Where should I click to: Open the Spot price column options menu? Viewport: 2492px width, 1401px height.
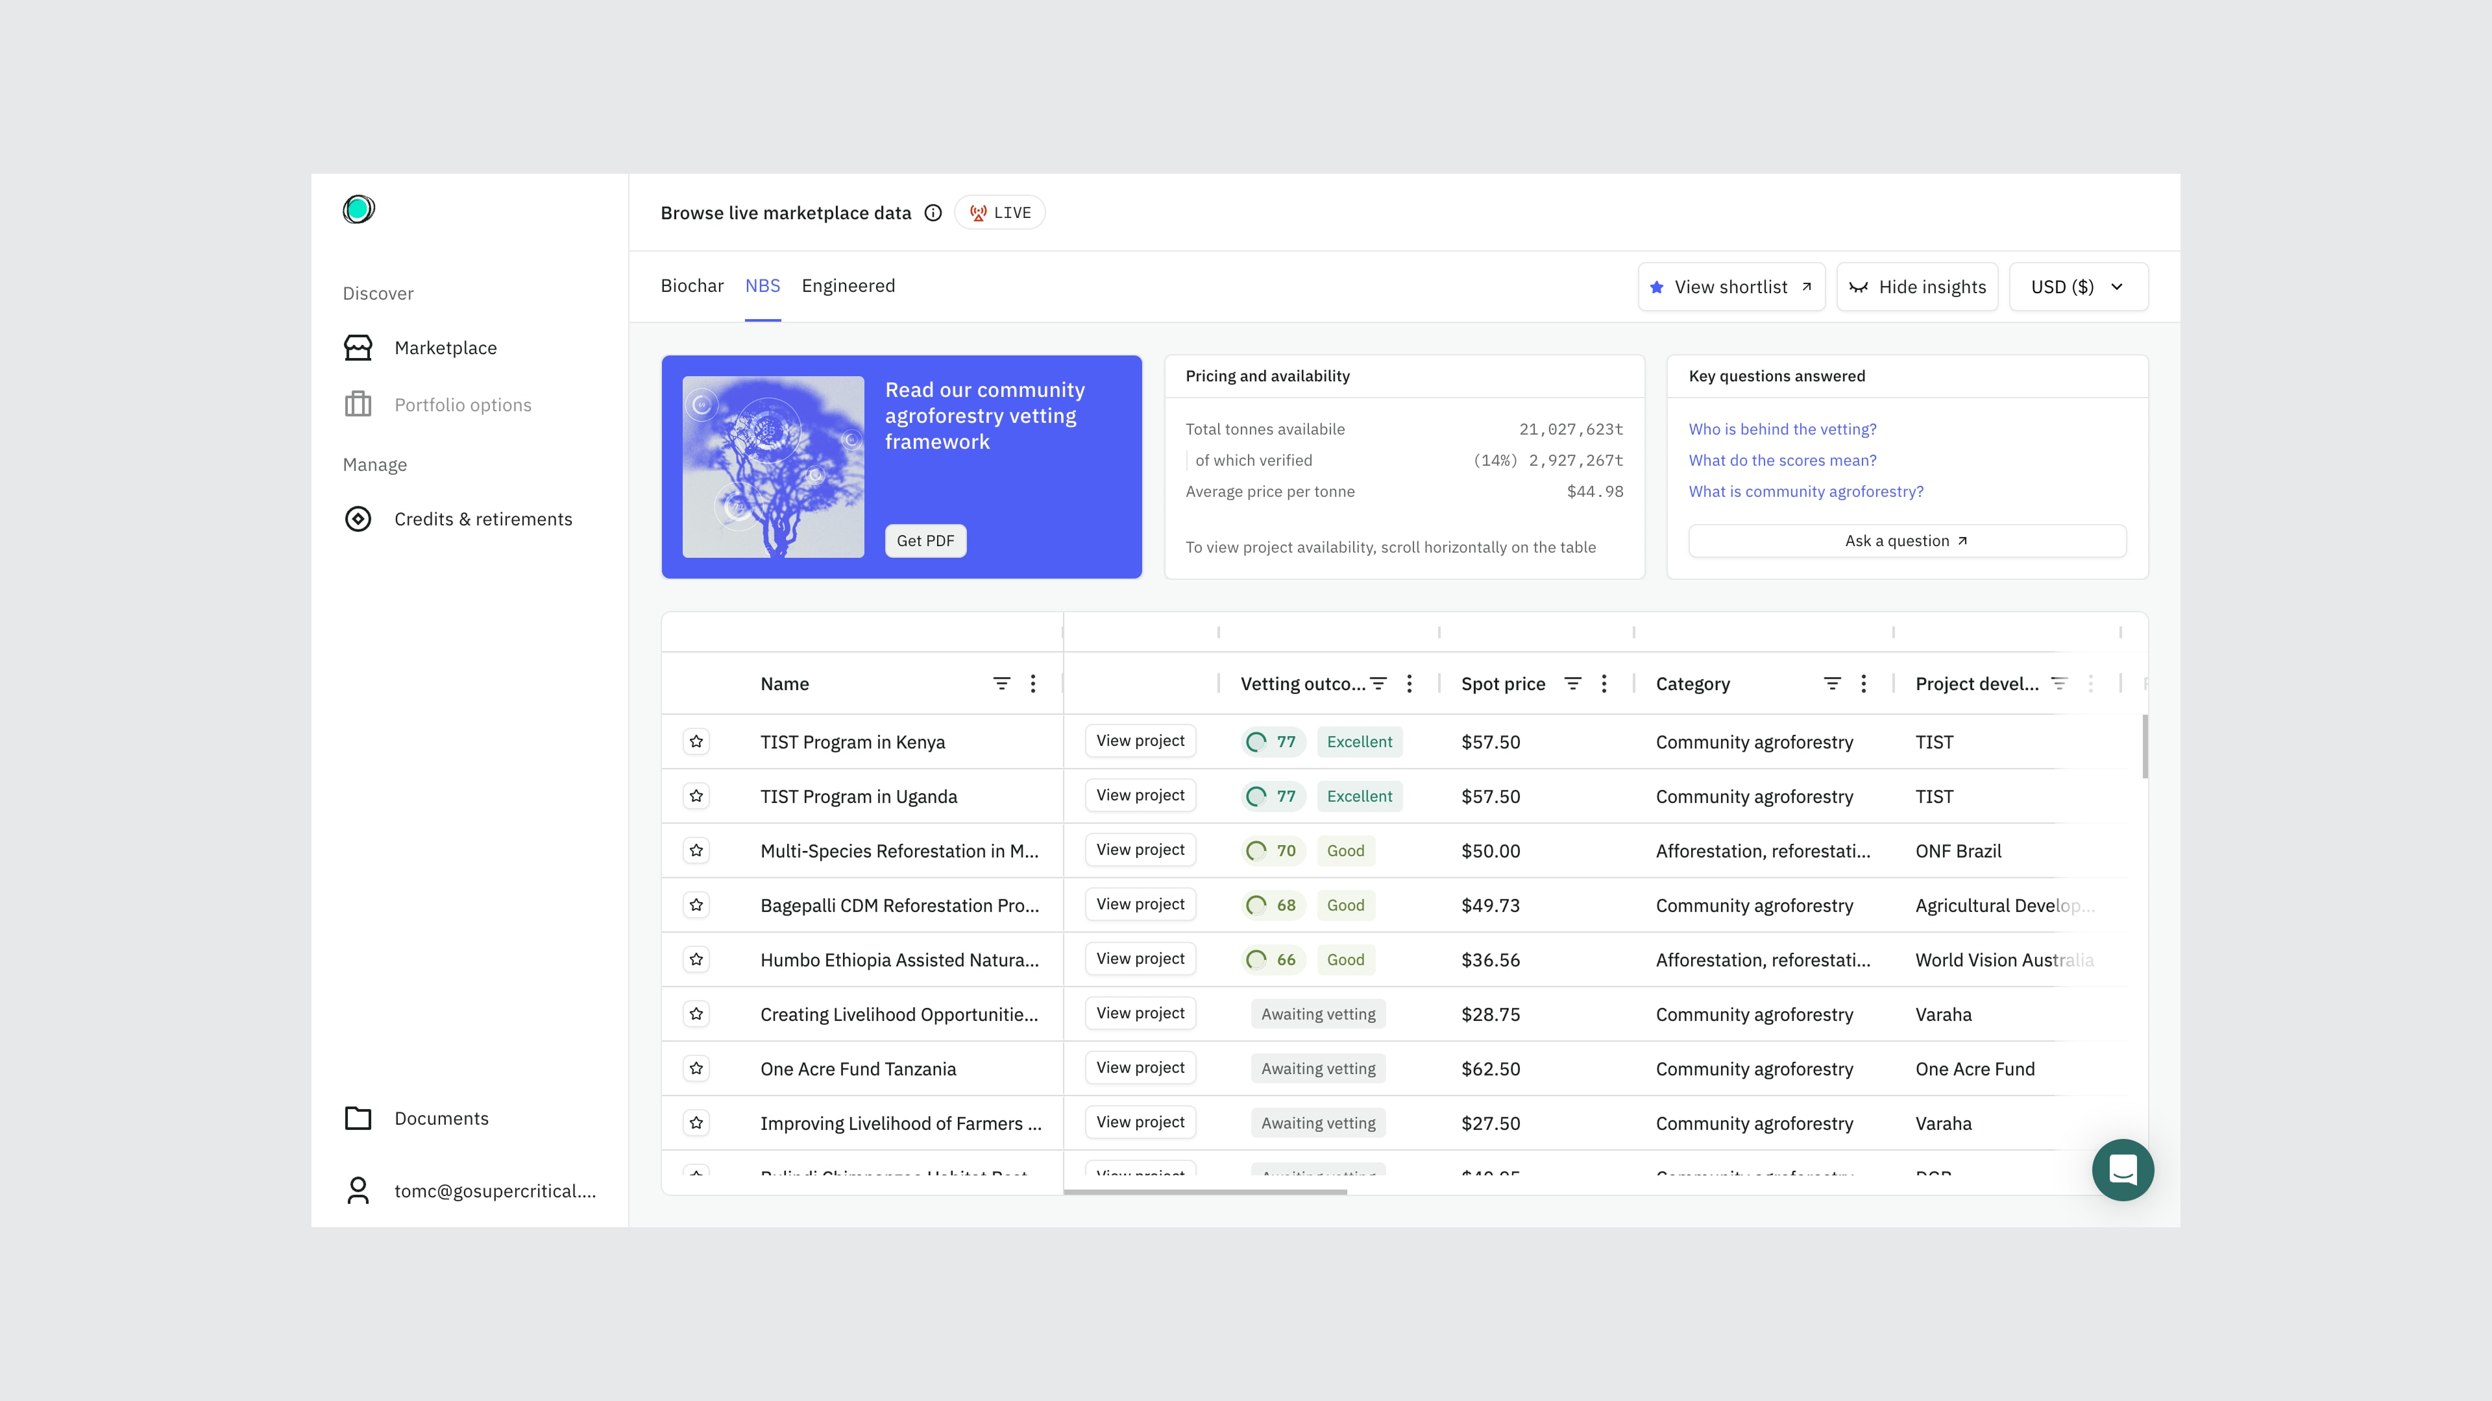coord(1604,684)
